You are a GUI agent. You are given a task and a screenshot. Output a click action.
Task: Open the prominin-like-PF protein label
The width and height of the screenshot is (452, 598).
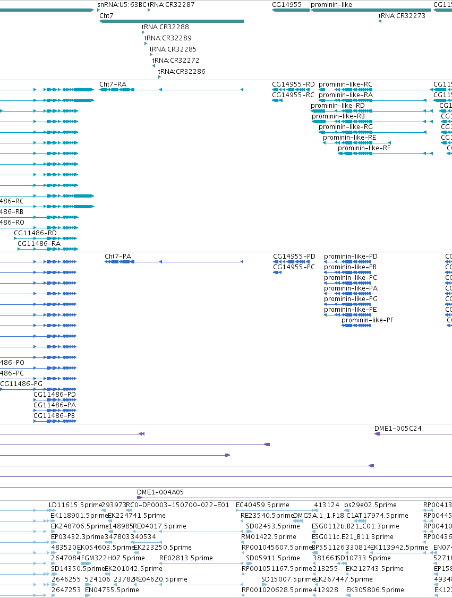[x=368, y=320]
